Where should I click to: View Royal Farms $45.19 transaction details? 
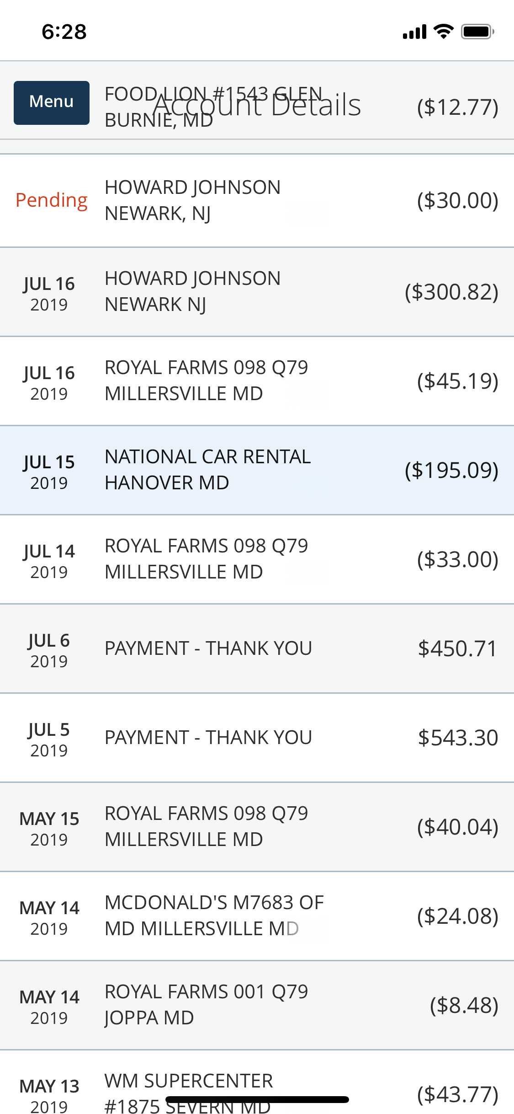point(257,381)
